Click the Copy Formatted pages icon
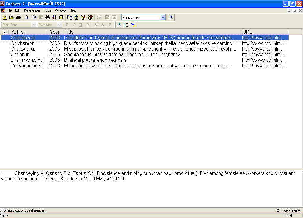 61,17
